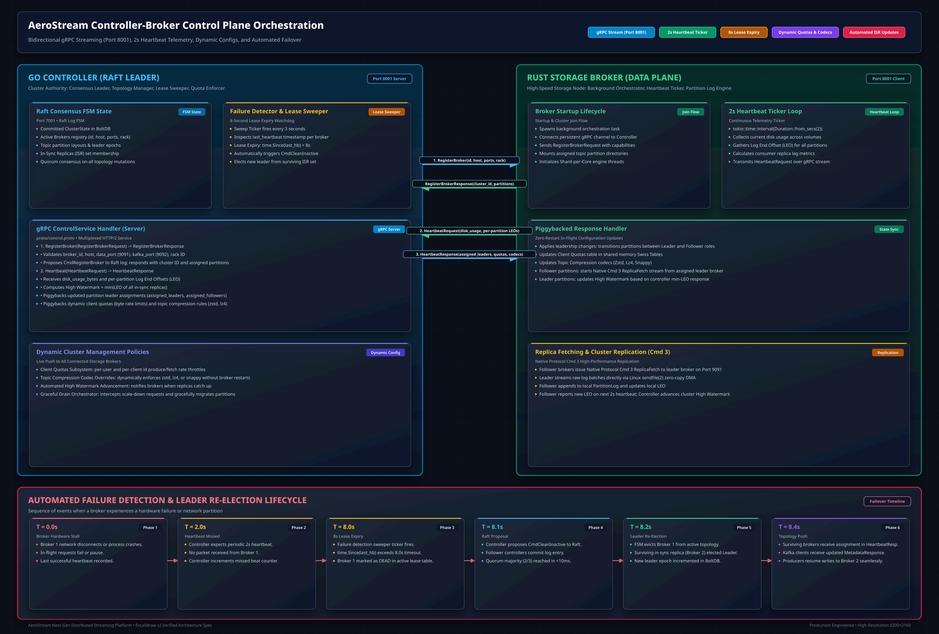Click the State Sync tag
939x634 pixels.
coord(889,230)
